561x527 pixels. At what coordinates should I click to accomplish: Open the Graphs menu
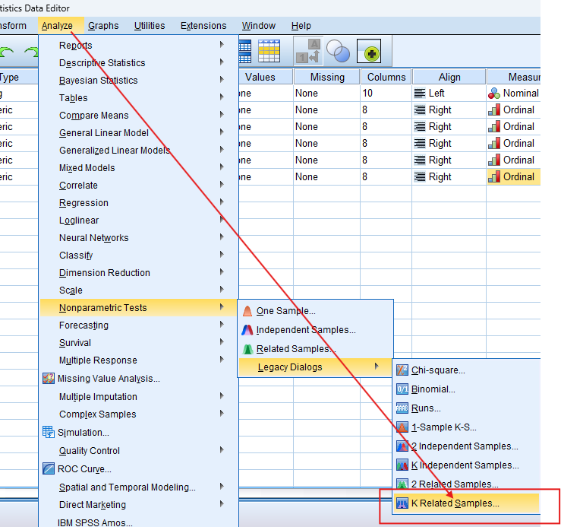coord(103,26)
